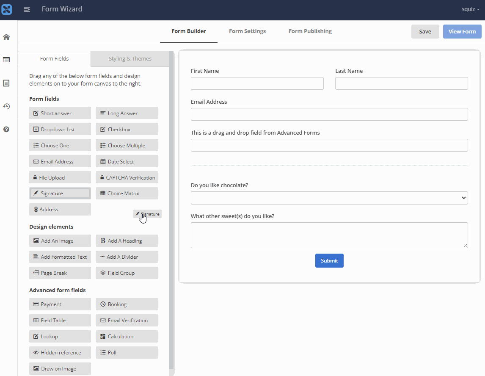Image resolution: width=485 pixels, height=376 pixels.
Task: Select the Payment advanced field
Action: pos(60,304)
